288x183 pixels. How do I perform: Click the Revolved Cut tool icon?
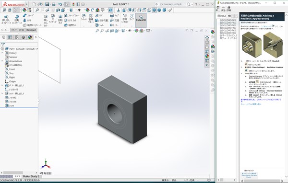60,17
